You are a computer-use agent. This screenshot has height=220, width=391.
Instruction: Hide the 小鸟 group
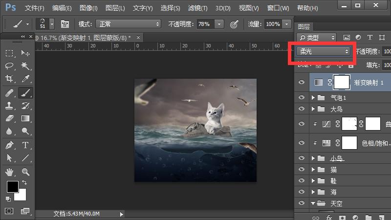[x=302, y=158]
